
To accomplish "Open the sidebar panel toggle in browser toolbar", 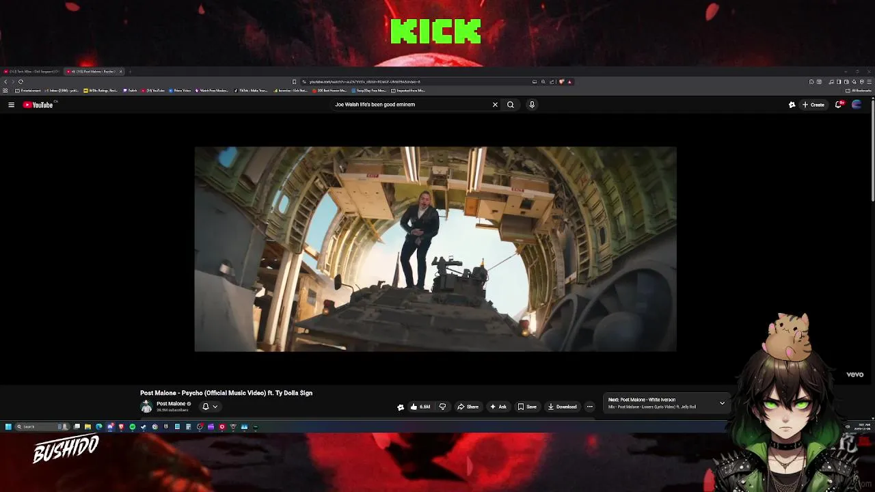I will click(839, 81).
